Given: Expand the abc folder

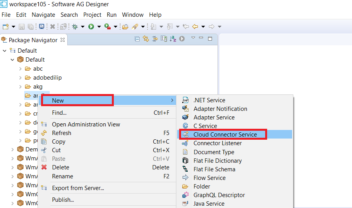Looking at the screenshot, I should [x=20, y=69].
